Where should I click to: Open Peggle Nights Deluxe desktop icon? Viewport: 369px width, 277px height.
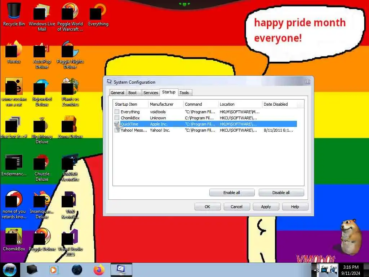click(x=70, y=55)
